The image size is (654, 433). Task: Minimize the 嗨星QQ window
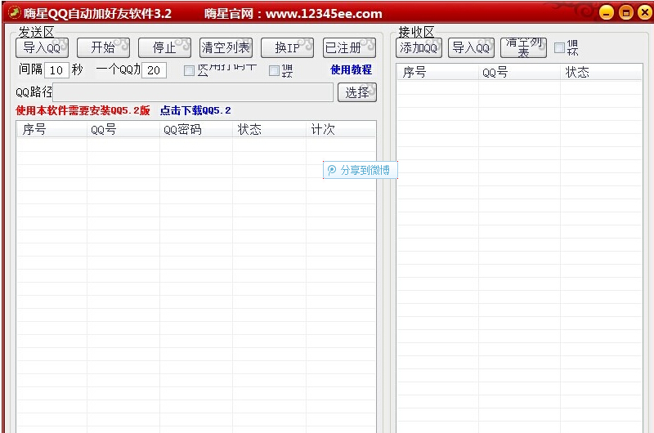[x=607, y=12]
